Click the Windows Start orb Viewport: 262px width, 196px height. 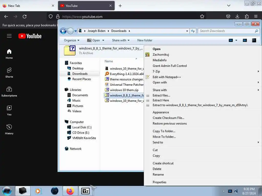(7, 191)
